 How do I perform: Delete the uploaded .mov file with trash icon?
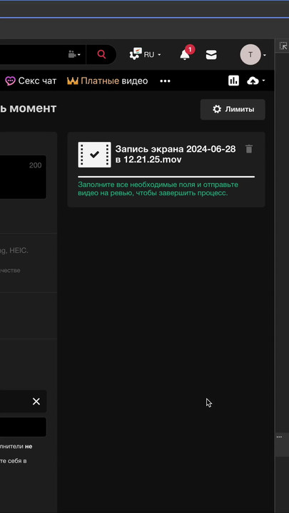coord(249,149)
